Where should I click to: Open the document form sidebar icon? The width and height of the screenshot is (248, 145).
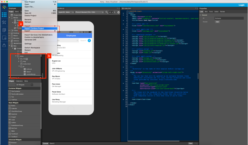click(4, 30)
